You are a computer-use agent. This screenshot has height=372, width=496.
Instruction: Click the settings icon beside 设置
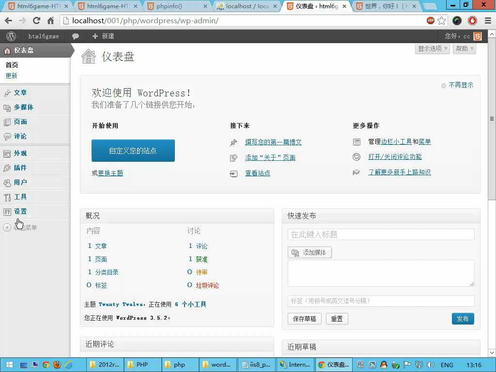(x=7, y=212)
